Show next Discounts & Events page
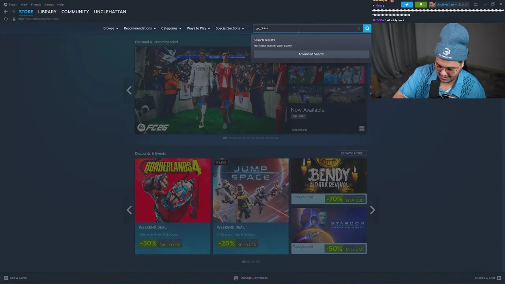This screenshot has width=505, height=284. coord(372,210)
